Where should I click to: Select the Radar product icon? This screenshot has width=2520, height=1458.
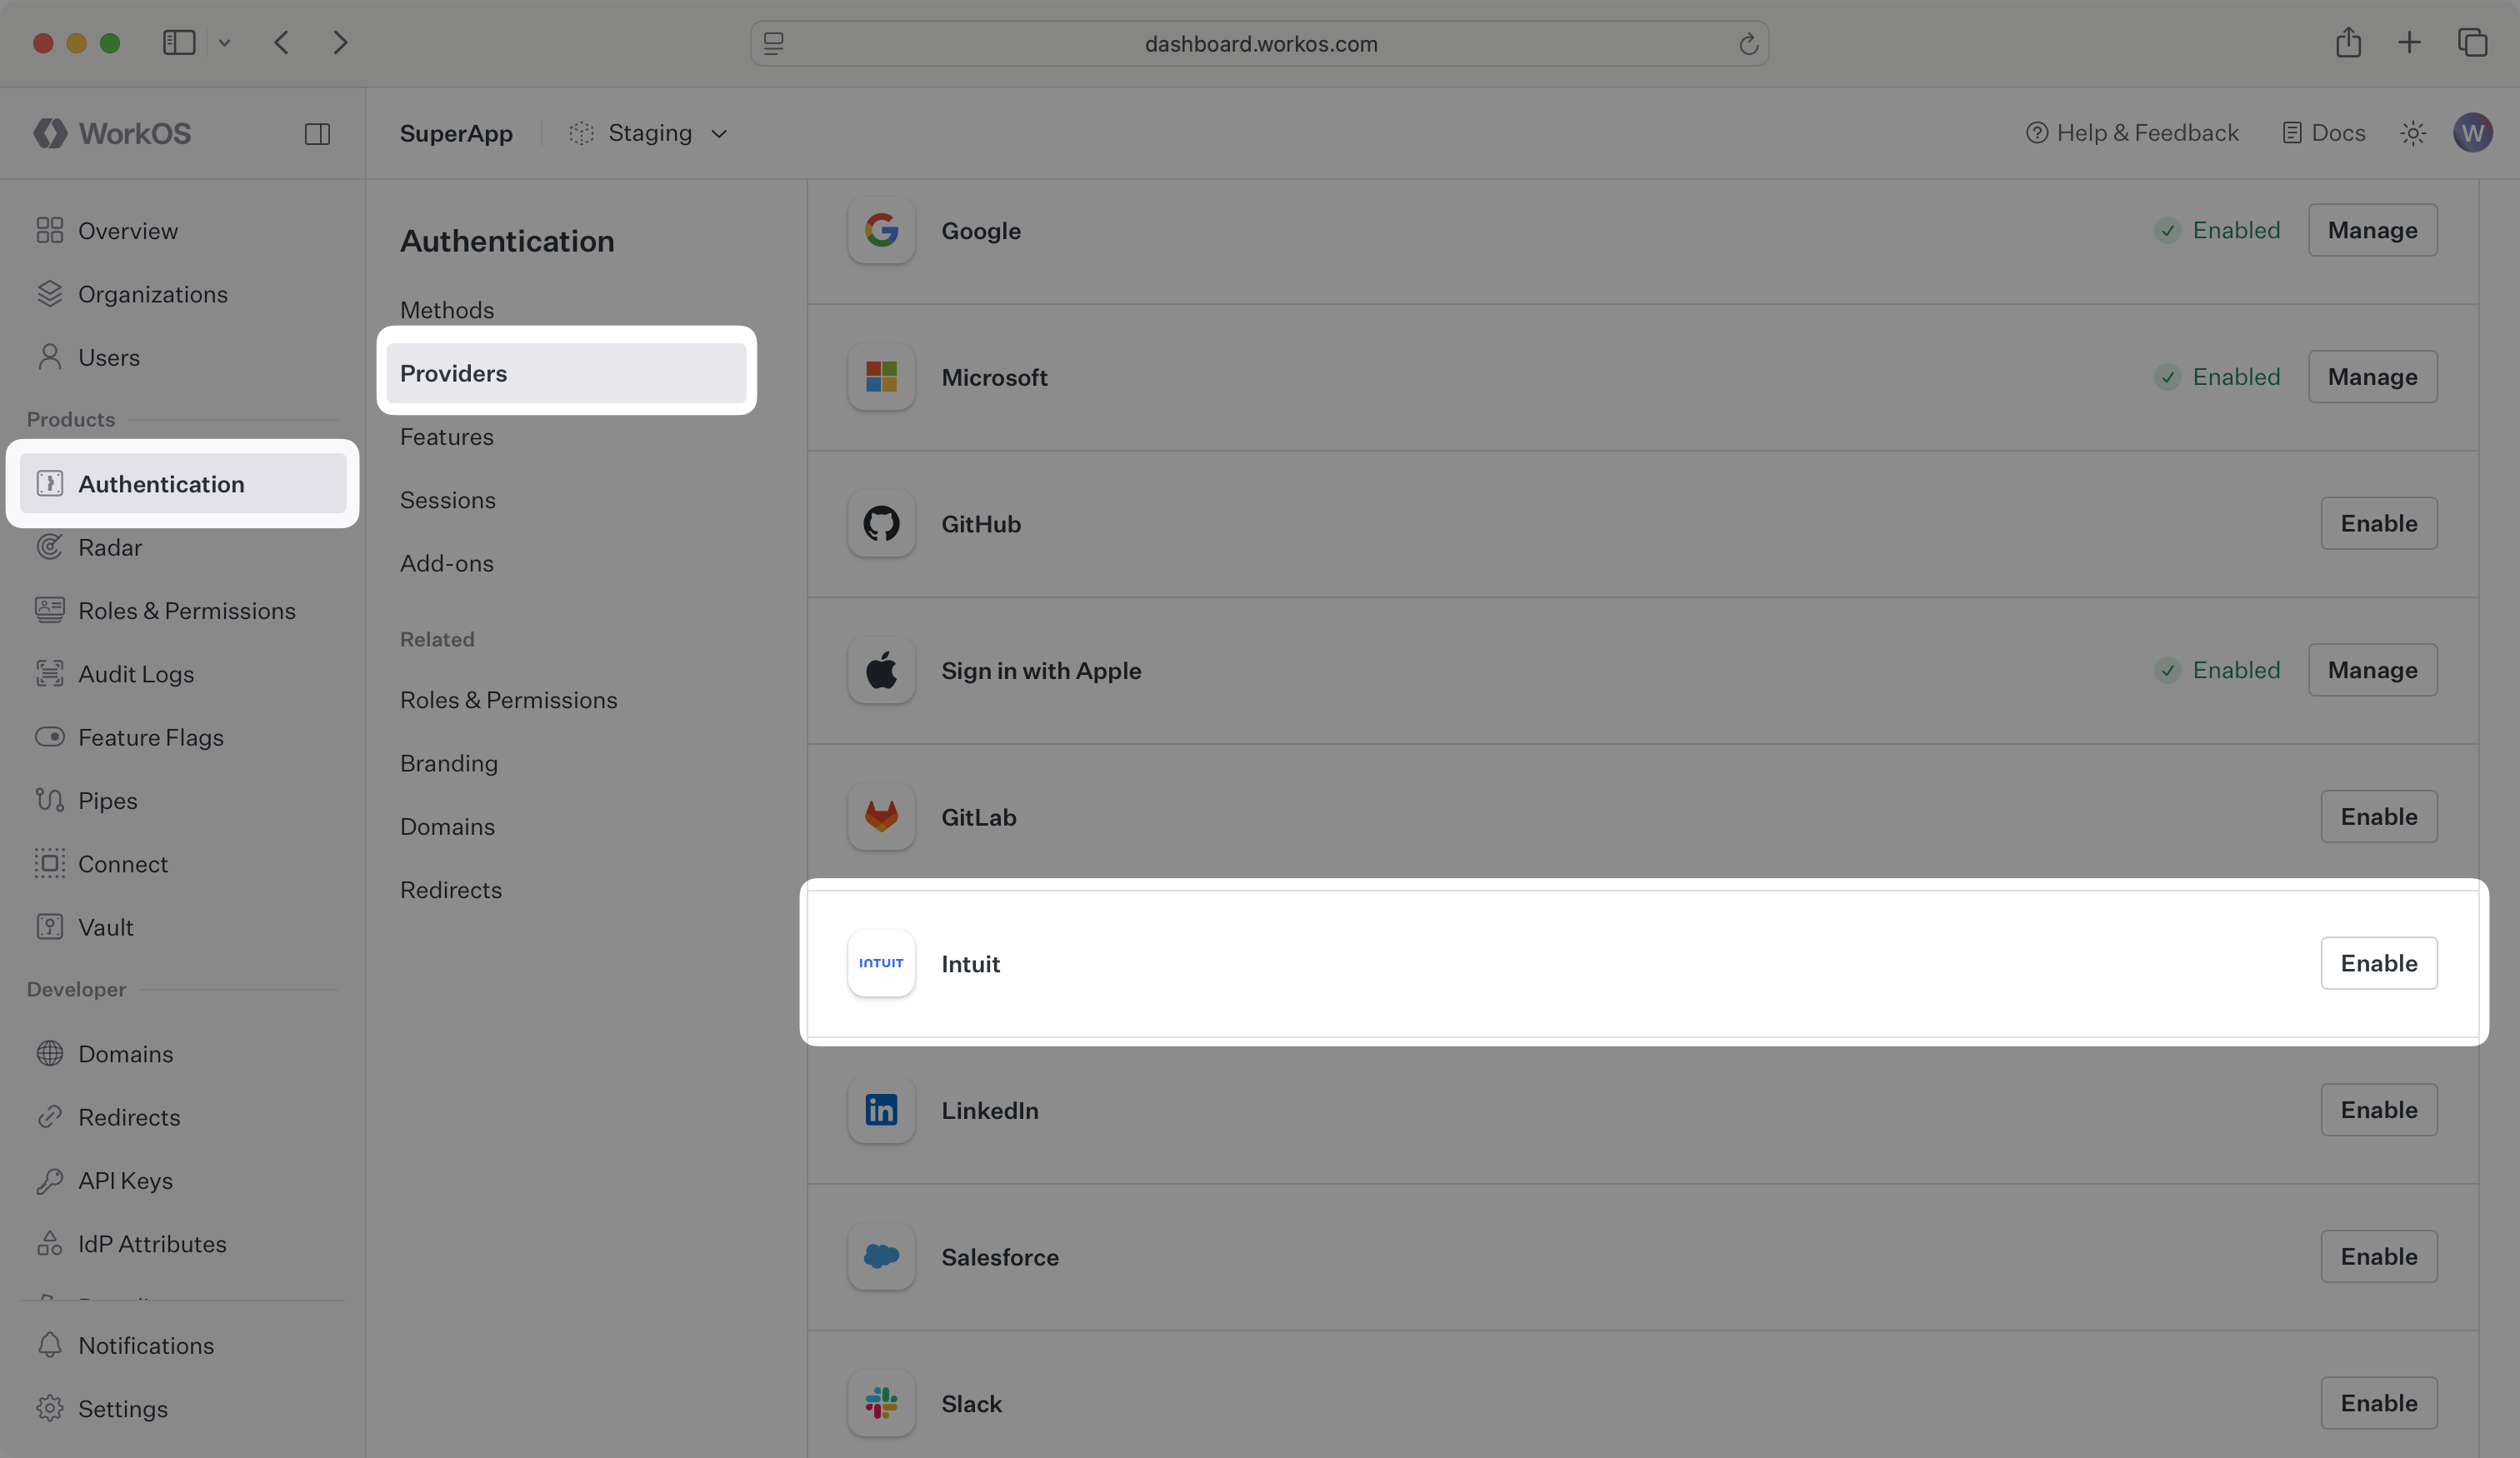point(49,547)
